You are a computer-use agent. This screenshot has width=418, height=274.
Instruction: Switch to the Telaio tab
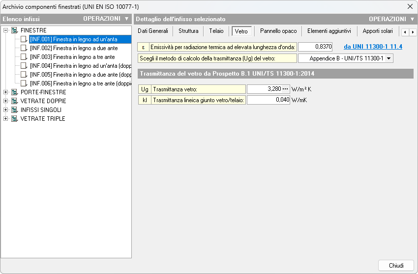216,31
